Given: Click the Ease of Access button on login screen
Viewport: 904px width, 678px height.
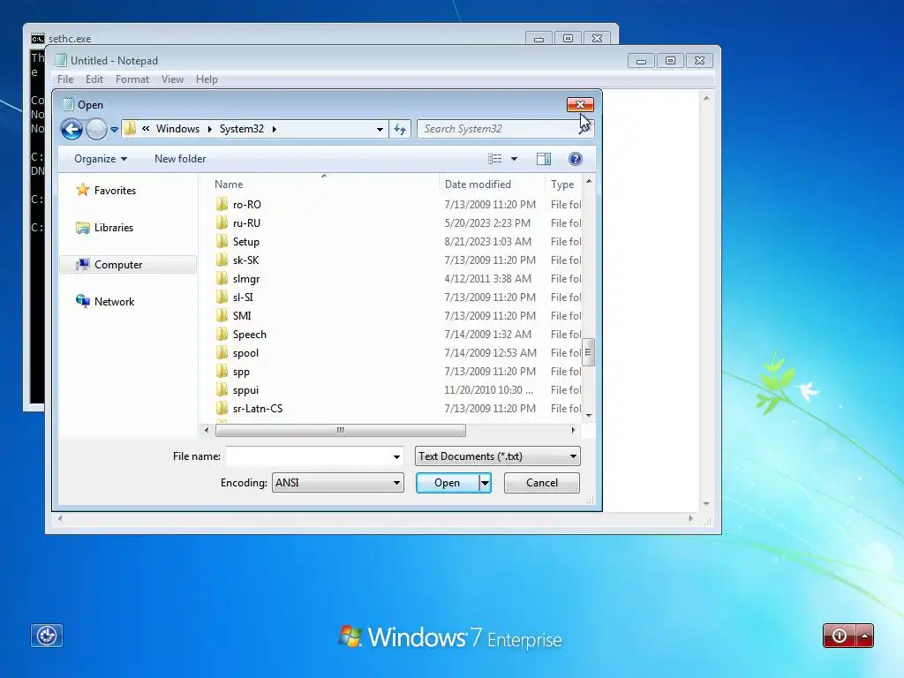Looking at the screenshot, I should pyautogui.click(x=47, y=636).
